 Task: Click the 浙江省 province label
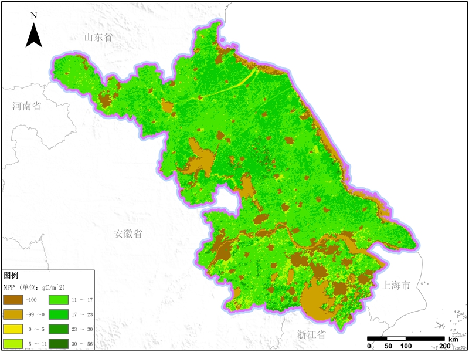tap(311, 334)
